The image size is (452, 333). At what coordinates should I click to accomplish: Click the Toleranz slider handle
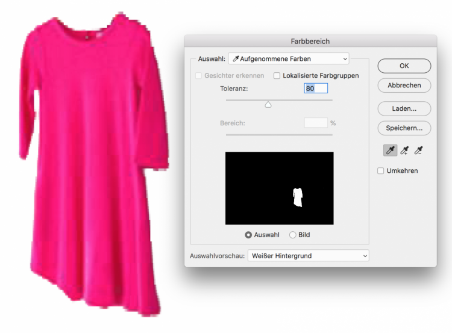tap(268, 105)
